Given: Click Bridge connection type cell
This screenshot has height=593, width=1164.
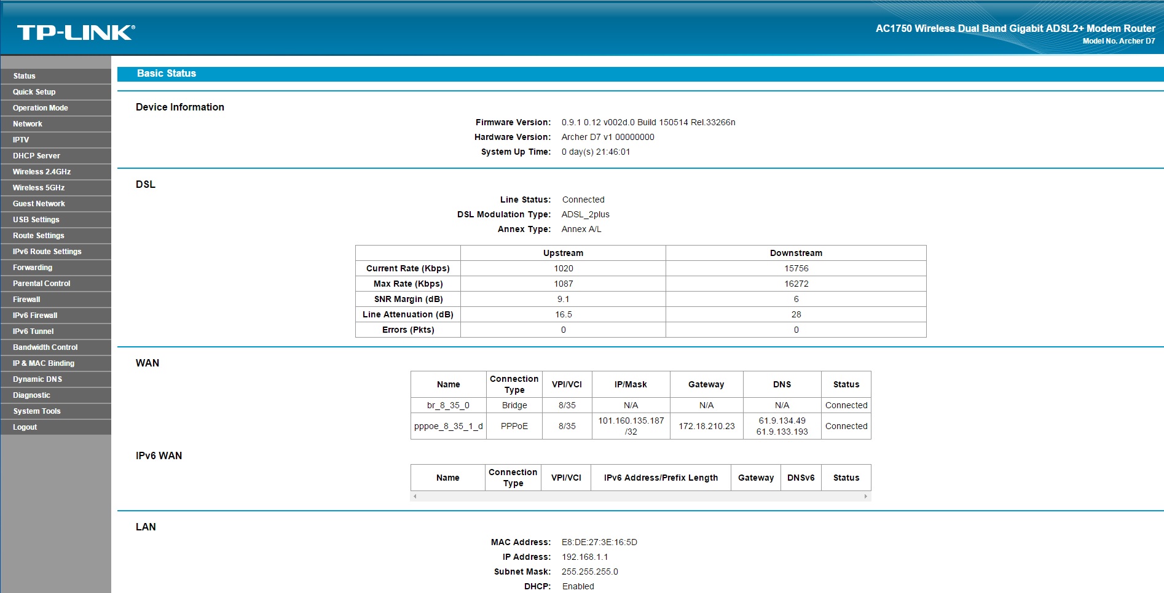Looking at the screenshot, I should click(514, 405).
